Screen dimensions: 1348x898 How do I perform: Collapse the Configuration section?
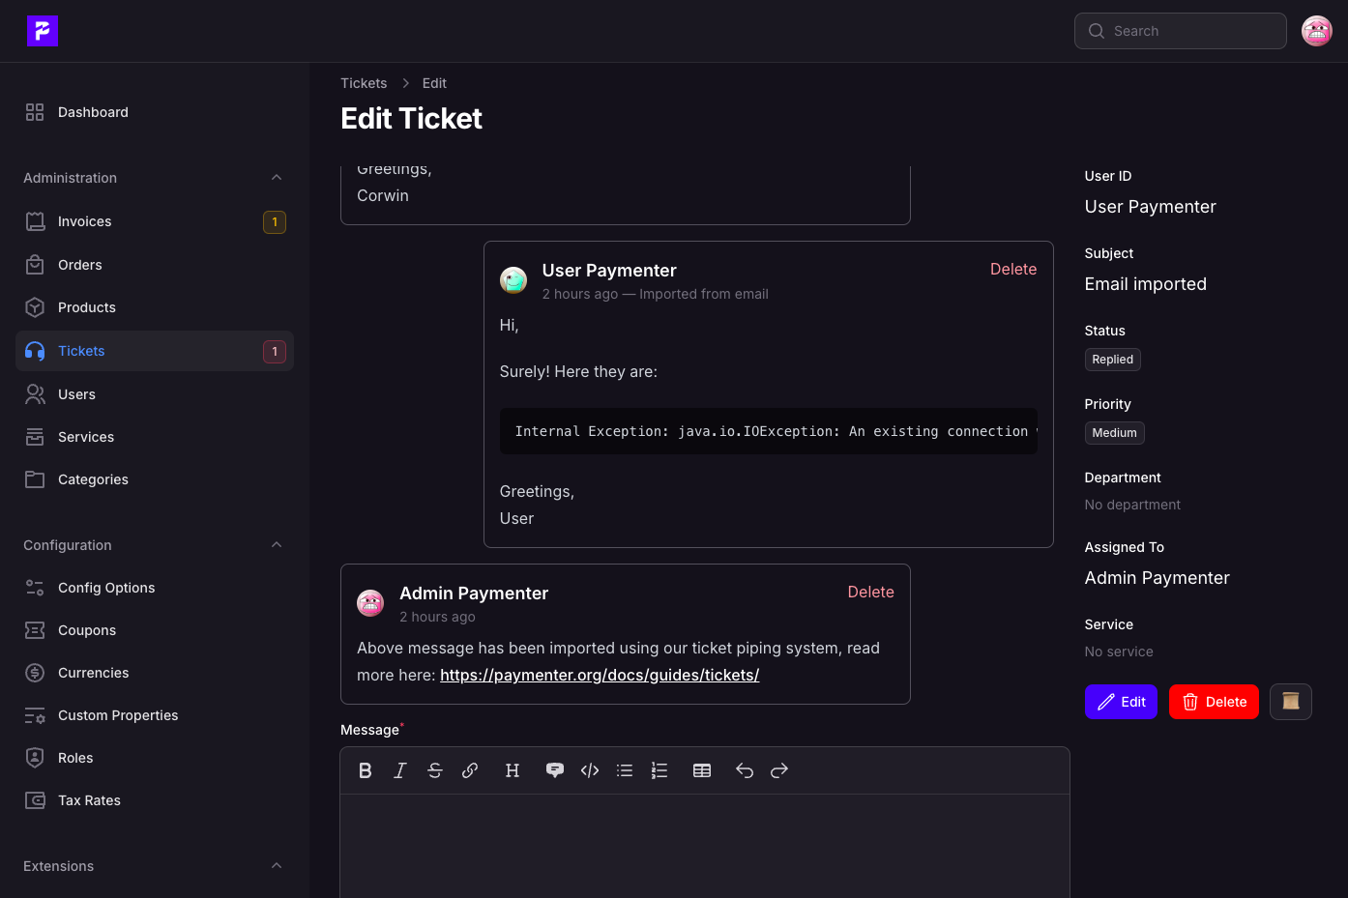[x=277, y=545]
